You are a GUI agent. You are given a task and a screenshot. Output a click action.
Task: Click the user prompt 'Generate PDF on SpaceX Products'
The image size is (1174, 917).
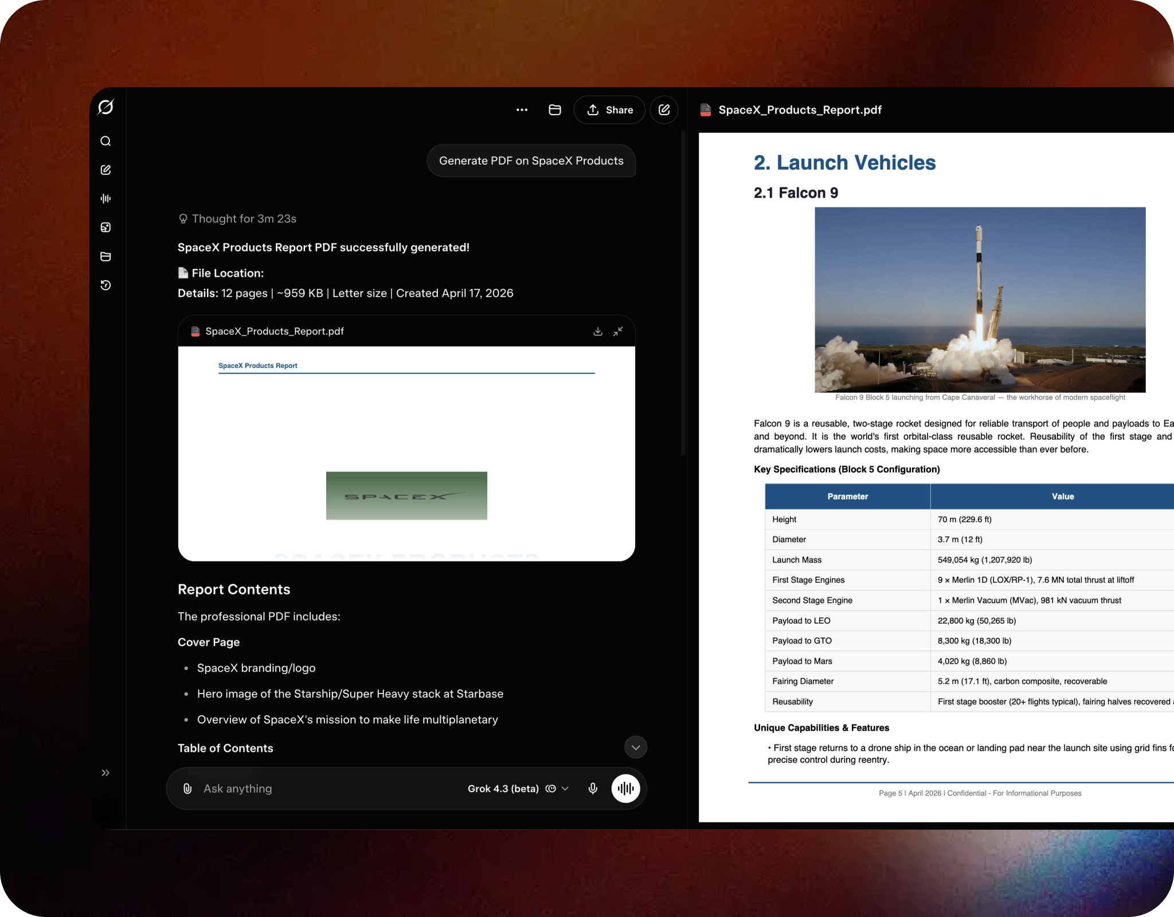531,161
